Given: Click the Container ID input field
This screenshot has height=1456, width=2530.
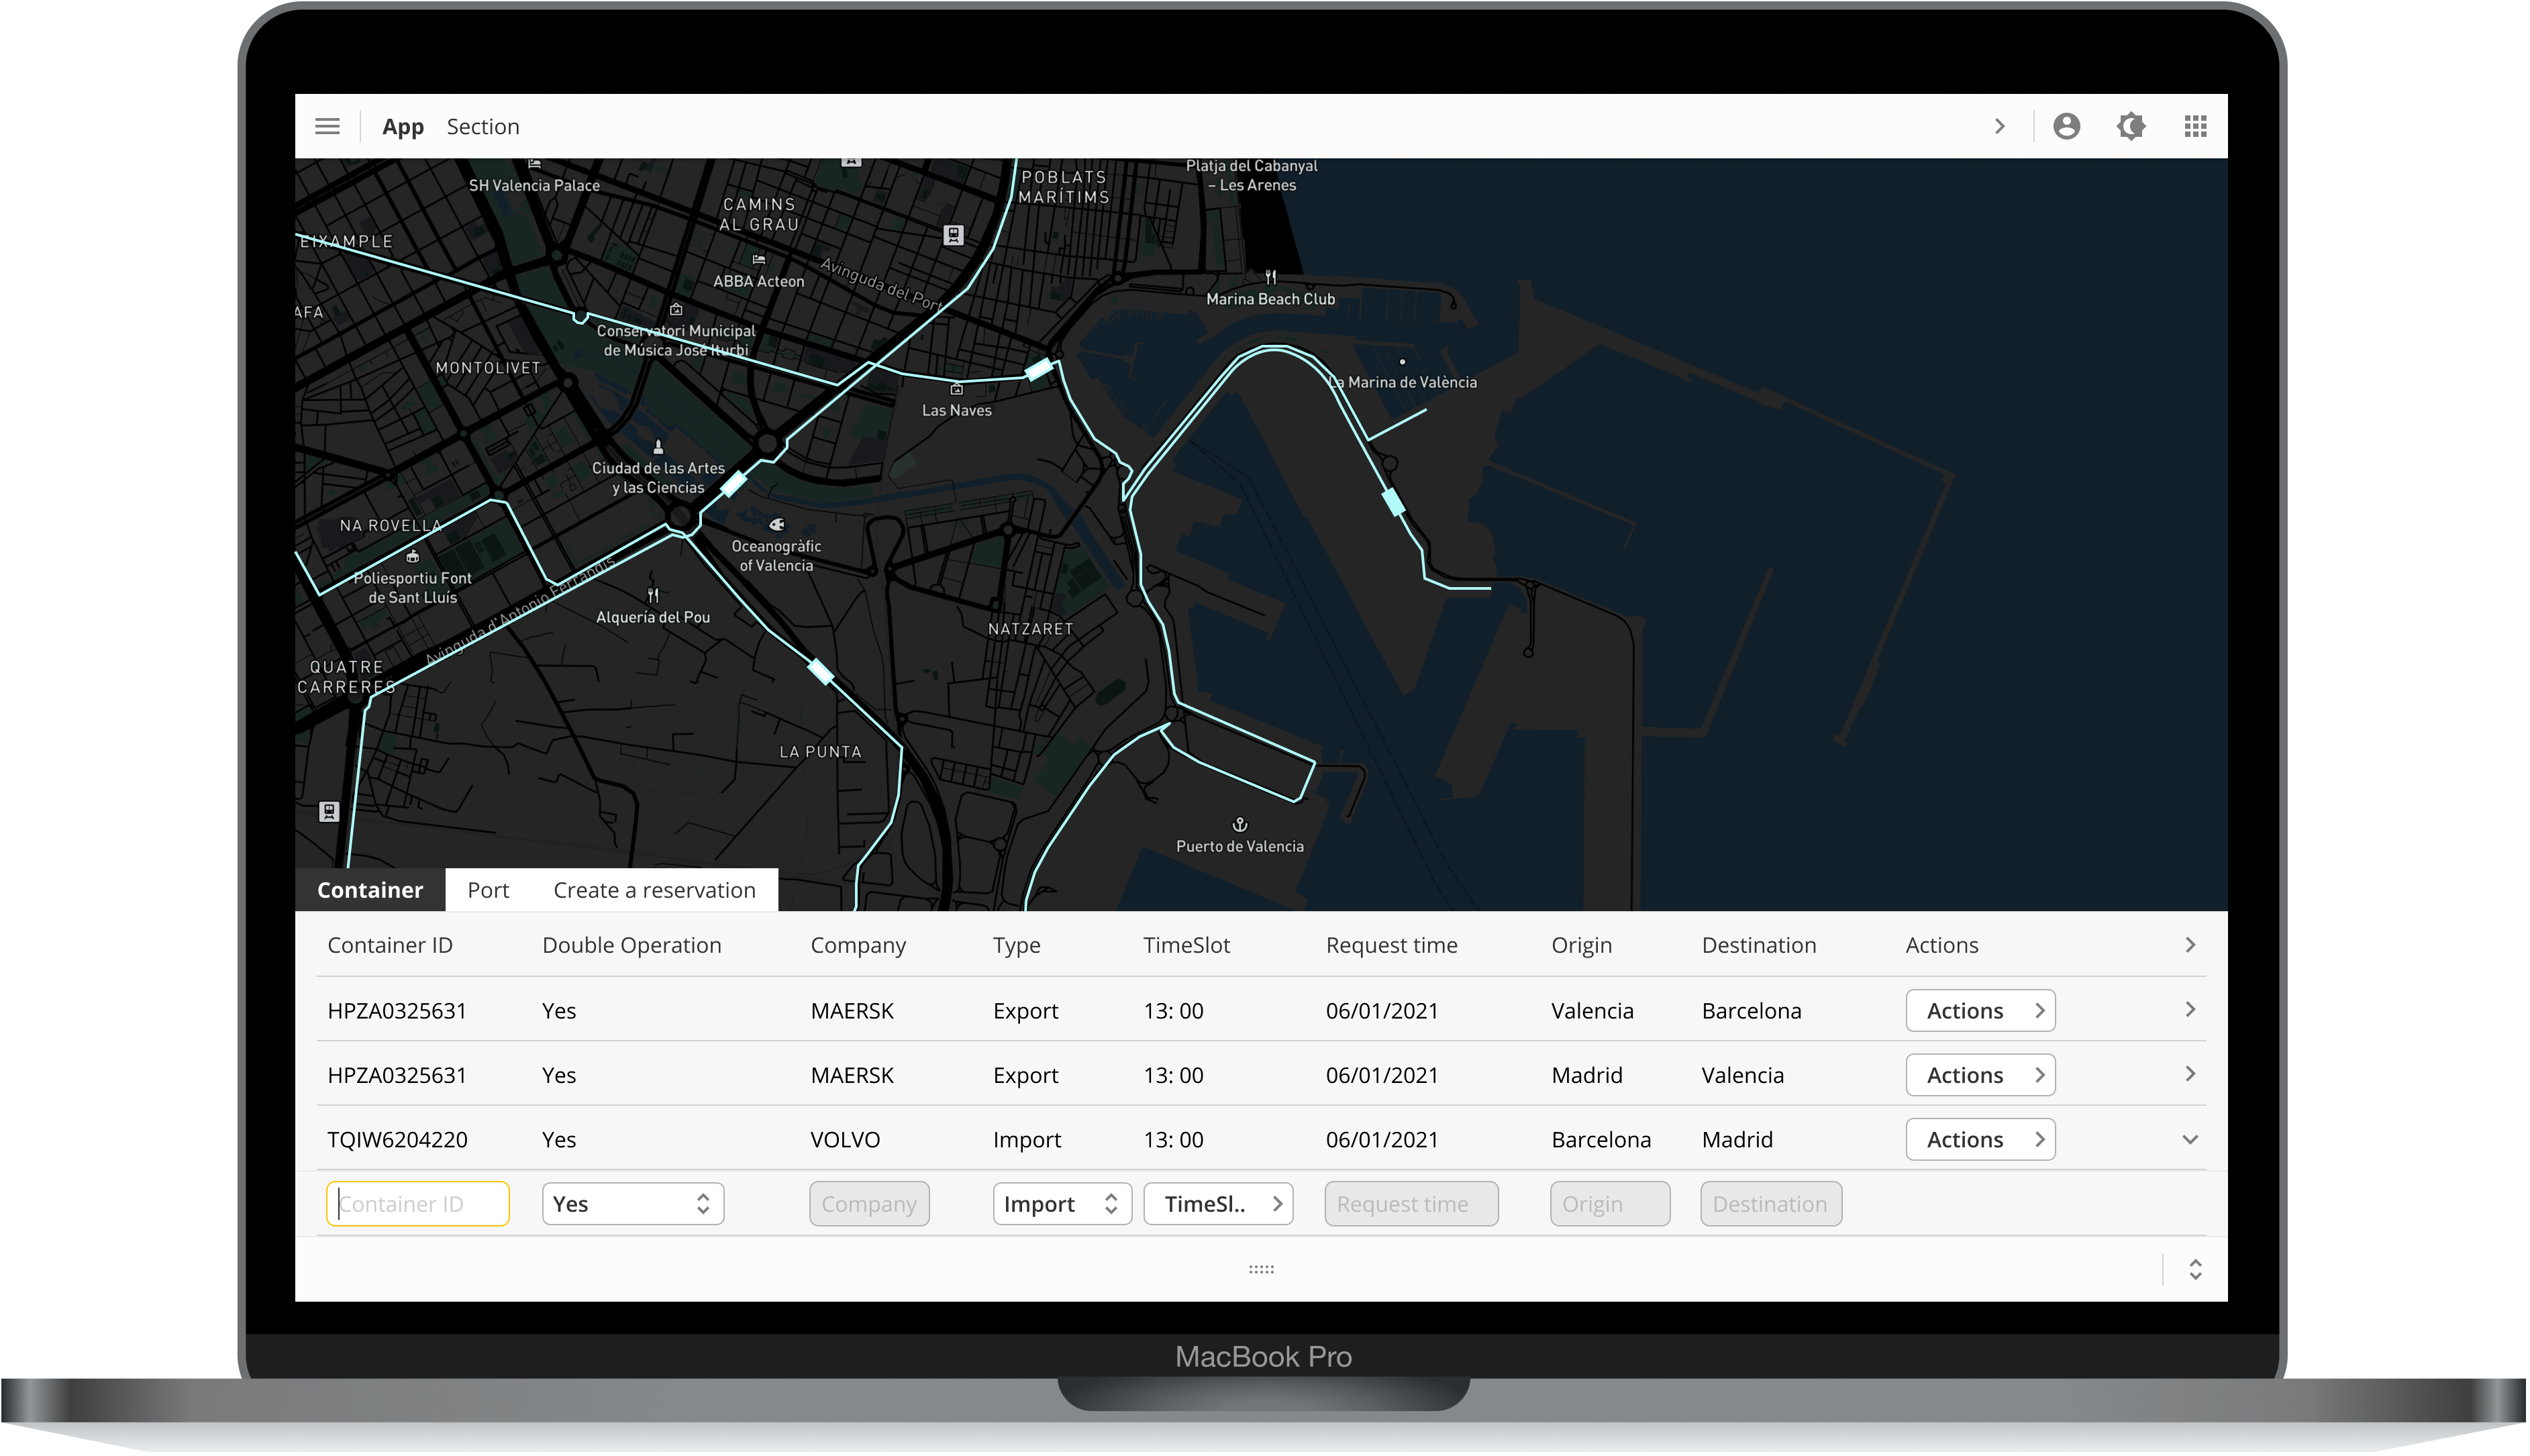Looking at the screenshot, I should [417, 1204].
